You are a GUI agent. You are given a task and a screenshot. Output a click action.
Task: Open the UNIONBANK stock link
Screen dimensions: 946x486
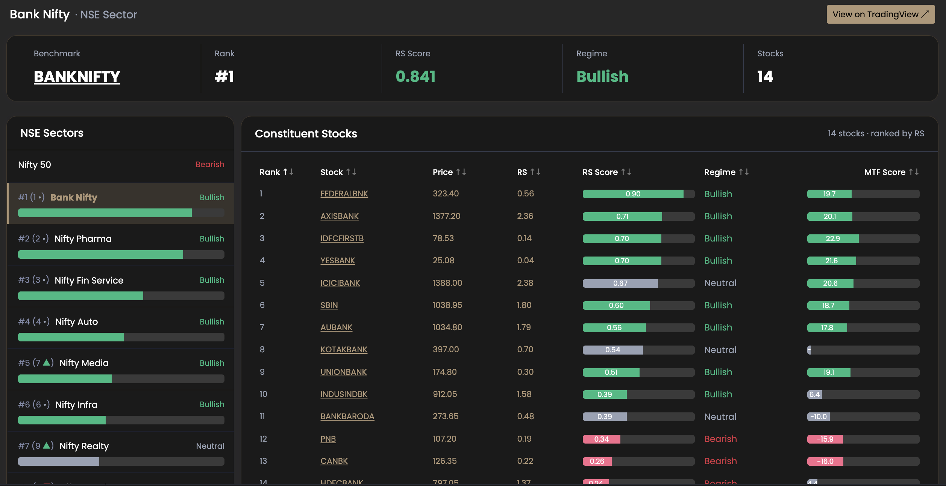(343, 372)
